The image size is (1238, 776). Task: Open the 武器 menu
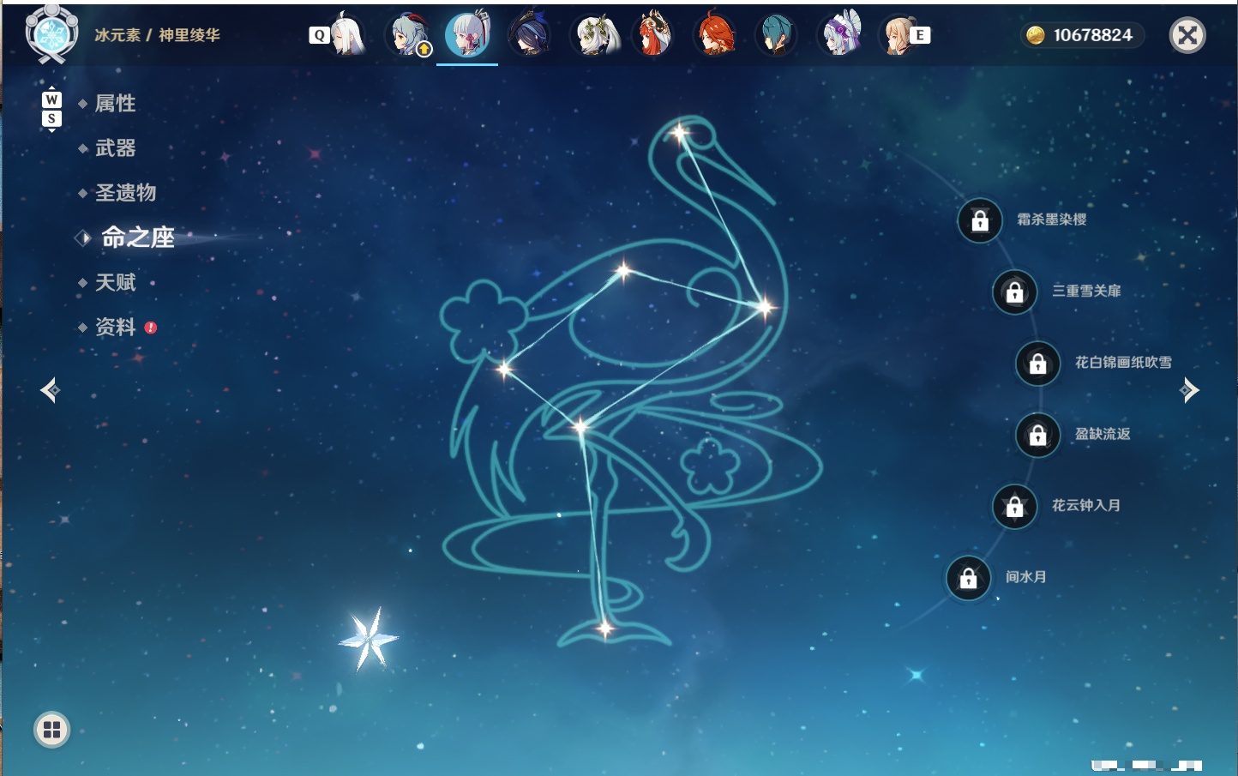click(115, 148)
